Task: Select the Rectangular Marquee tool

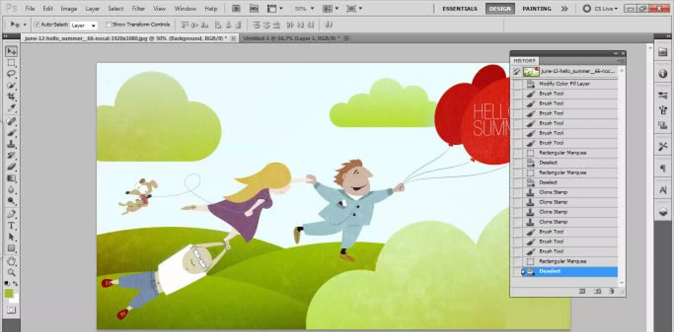Action: coord(11,62)
